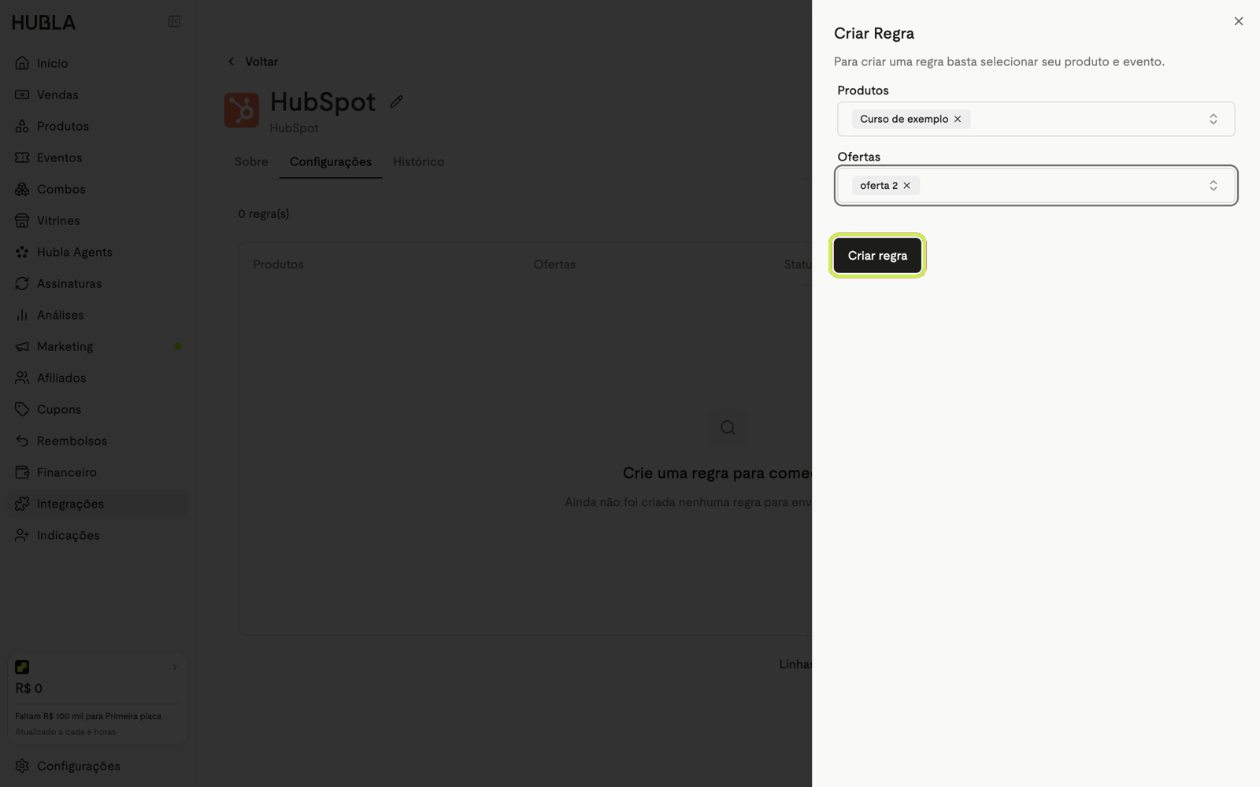The height and width of the screenshot is (787, 1260).
Task: Switch to the Sobre tab
Action: [251, 161]
